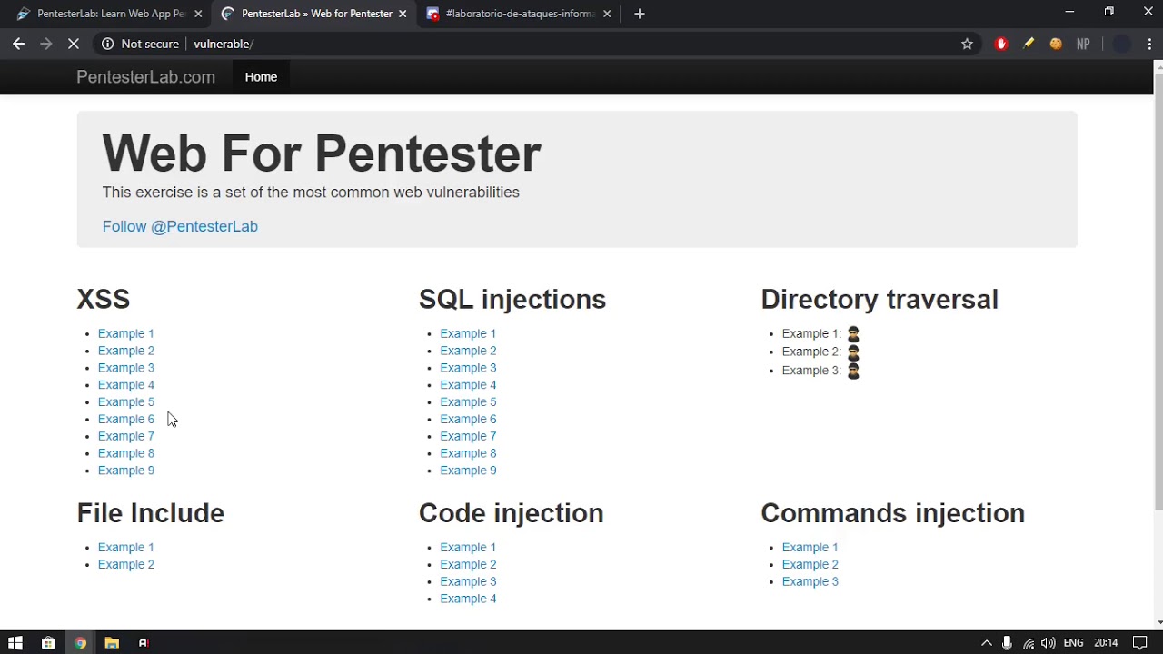Viewport: 1163px width, 654px height.
Task: Open the NP extension icon
Action: pyautogui.click(x=1083, y=44)
